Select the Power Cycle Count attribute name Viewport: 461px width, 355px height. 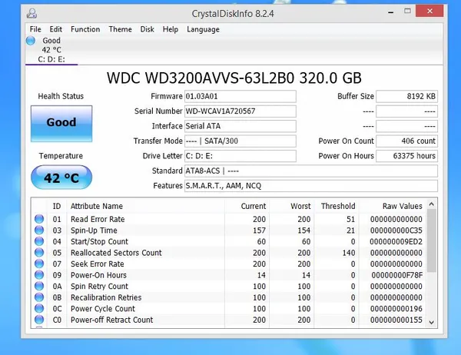click(103, 309)
